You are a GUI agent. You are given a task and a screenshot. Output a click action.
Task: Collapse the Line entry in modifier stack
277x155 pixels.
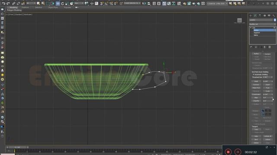[x=251, y=28]
